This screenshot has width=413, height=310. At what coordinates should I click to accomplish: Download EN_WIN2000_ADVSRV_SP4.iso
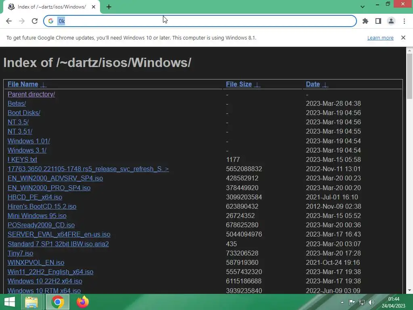(55, 178)
